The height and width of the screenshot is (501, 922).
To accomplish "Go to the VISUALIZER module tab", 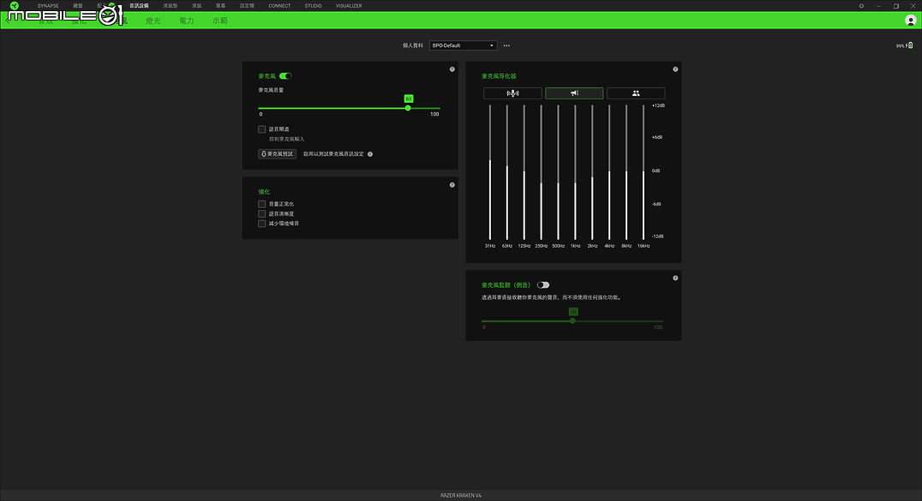I will click(349, 6).
